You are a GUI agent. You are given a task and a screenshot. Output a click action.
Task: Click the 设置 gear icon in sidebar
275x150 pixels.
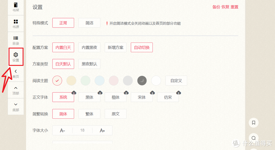click(x=16, y=55)
